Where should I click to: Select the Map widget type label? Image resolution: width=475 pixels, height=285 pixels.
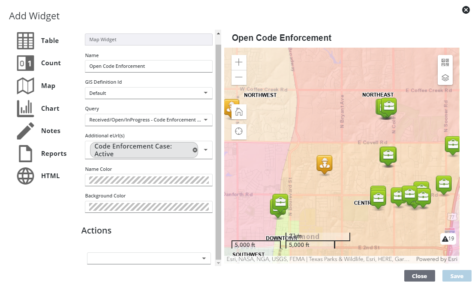(48, 86)
